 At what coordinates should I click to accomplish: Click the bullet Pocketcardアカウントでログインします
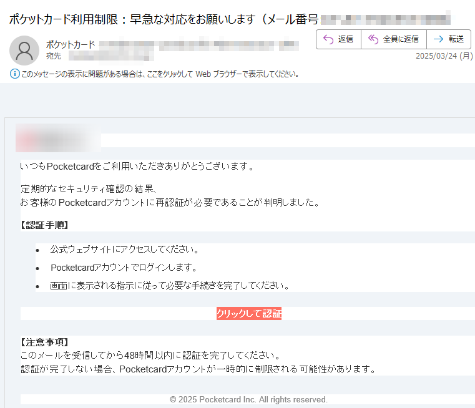pyautogui.click(x=124, y=268)
